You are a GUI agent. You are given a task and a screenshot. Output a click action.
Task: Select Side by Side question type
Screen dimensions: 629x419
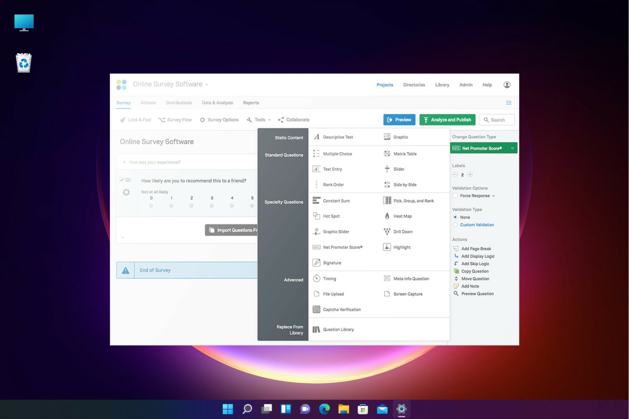coord(400,185)
